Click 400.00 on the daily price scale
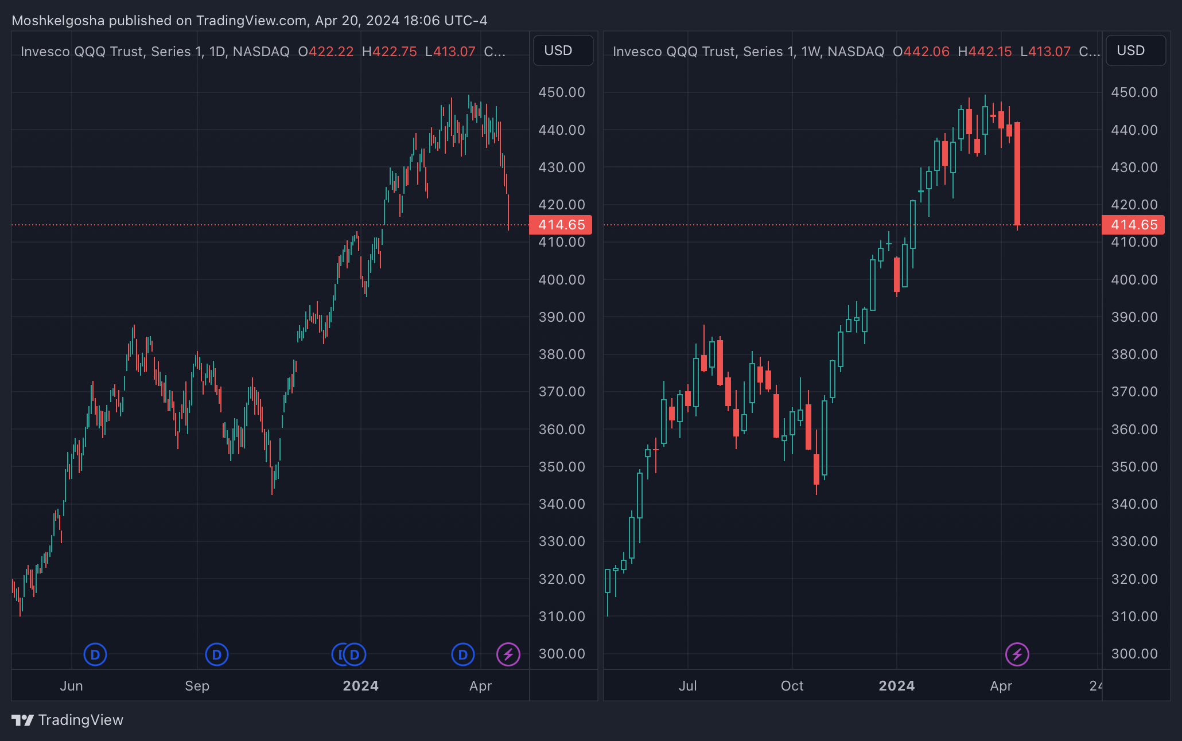Screen dimensions: 1182x741 tap(562, 280)
